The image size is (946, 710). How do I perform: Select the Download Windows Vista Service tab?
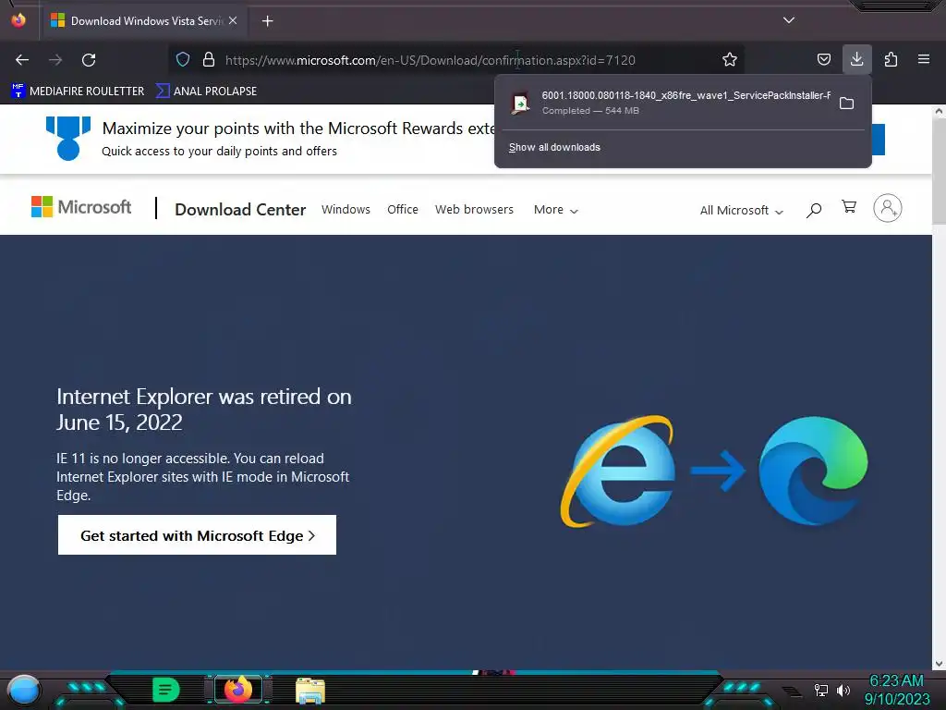[145, 21]
